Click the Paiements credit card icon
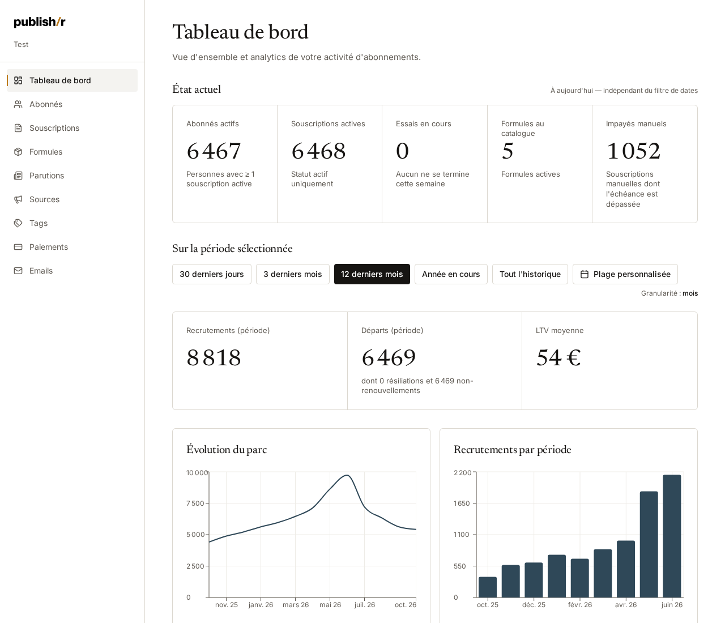The height and width of the screenshot is (623, 725). click(18, 247)
